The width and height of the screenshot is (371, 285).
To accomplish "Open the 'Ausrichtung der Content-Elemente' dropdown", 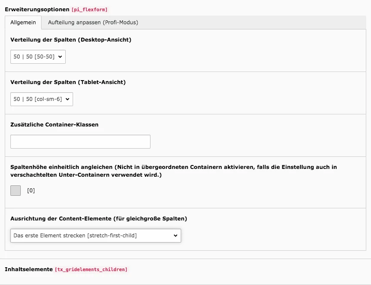I will (x=95, y=235).
